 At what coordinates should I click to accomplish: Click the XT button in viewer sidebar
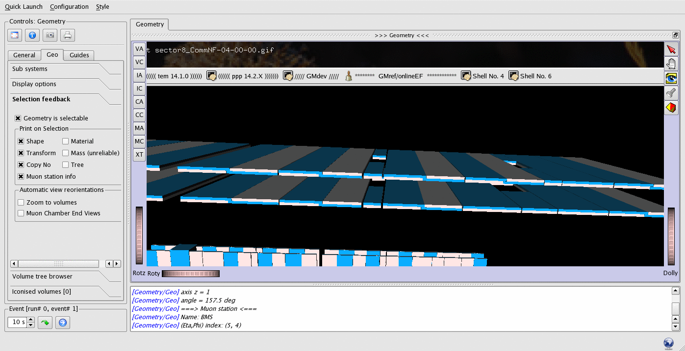(139, 155)
